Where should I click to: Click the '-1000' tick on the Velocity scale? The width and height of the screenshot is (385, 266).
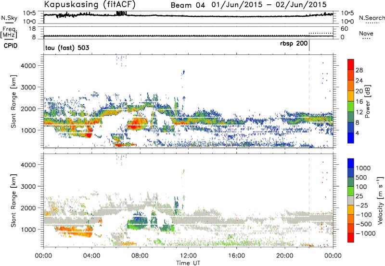[365, 233]
